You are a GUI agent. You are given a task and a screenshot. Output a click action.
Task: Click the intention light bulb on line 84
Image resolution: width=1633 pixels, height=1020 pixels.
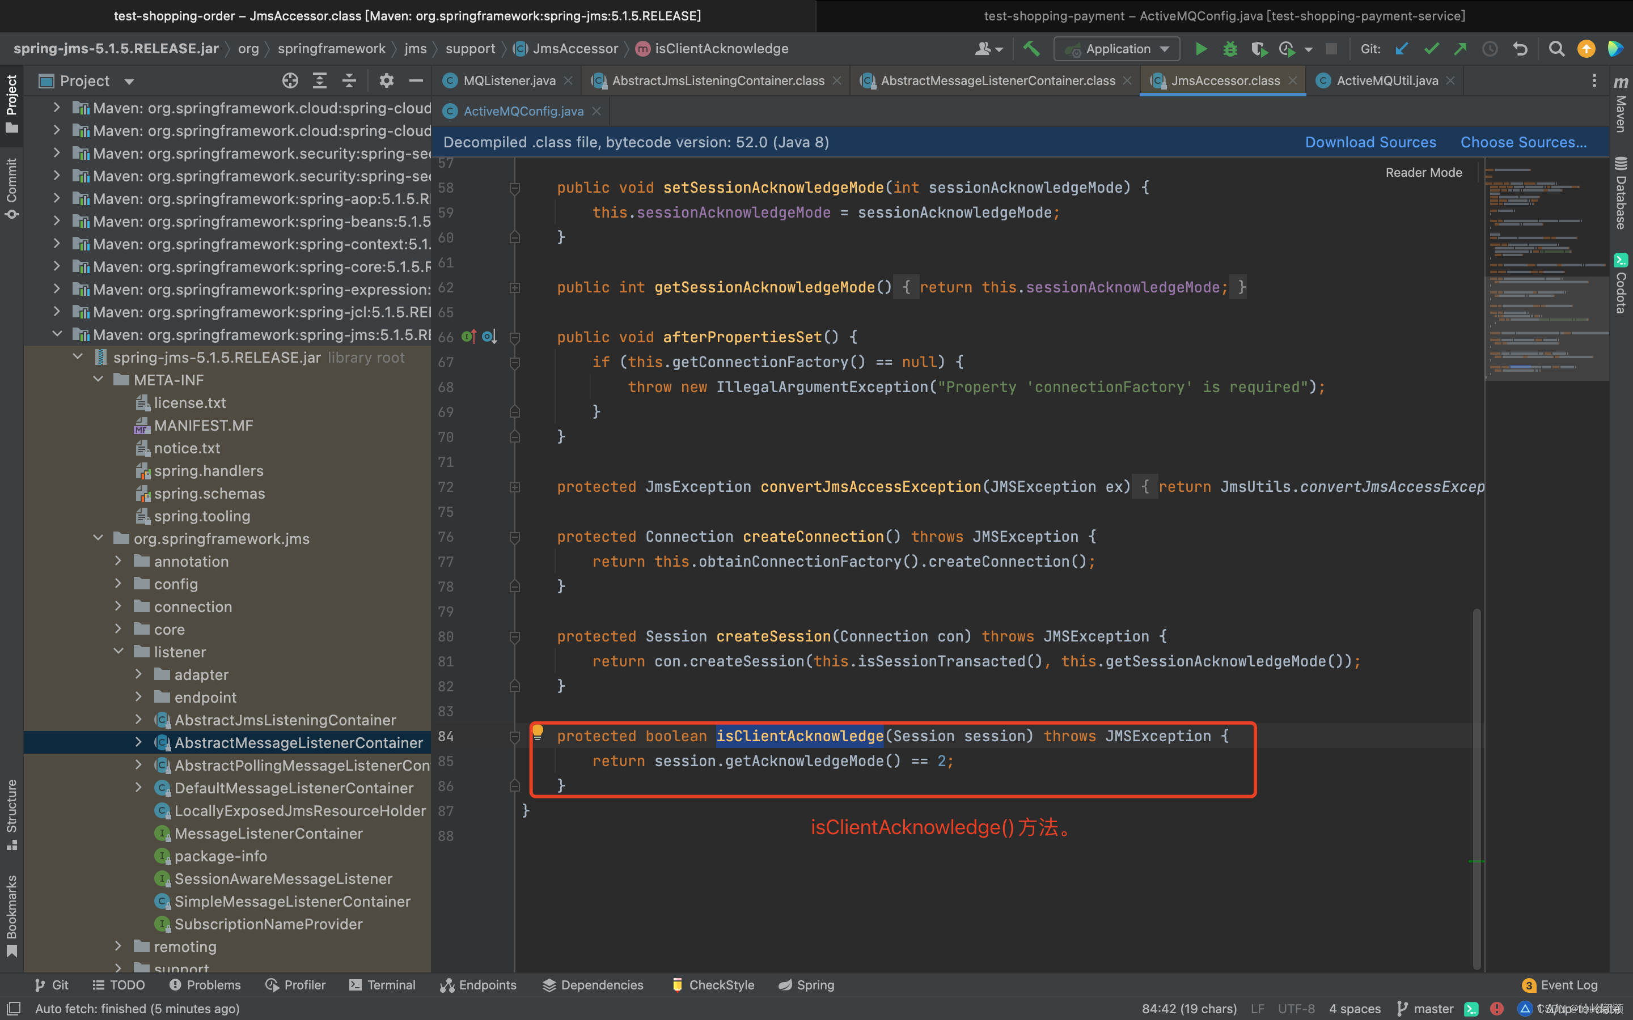(537, 731)
